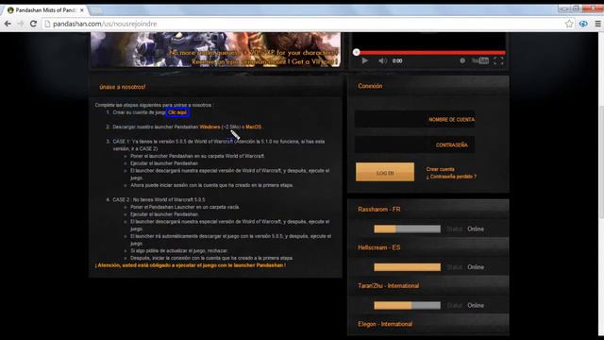Focus the CONTRASEÑA password field
This screenshot has height=340, width=604.
[x=415, y=144]
